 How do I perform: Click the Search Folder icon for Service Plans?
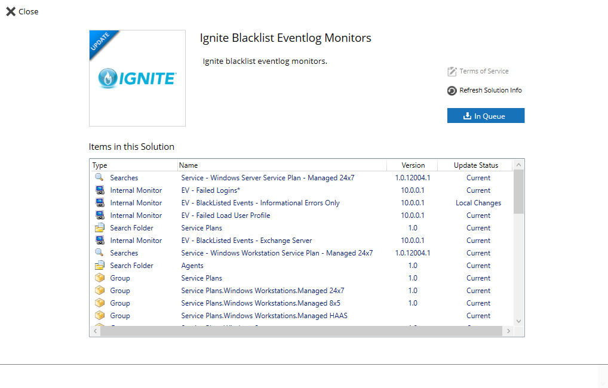(99, 228)
